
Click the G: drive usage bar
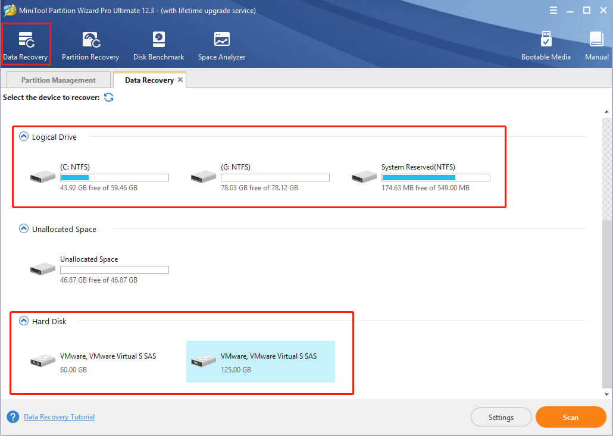point(275,178)
